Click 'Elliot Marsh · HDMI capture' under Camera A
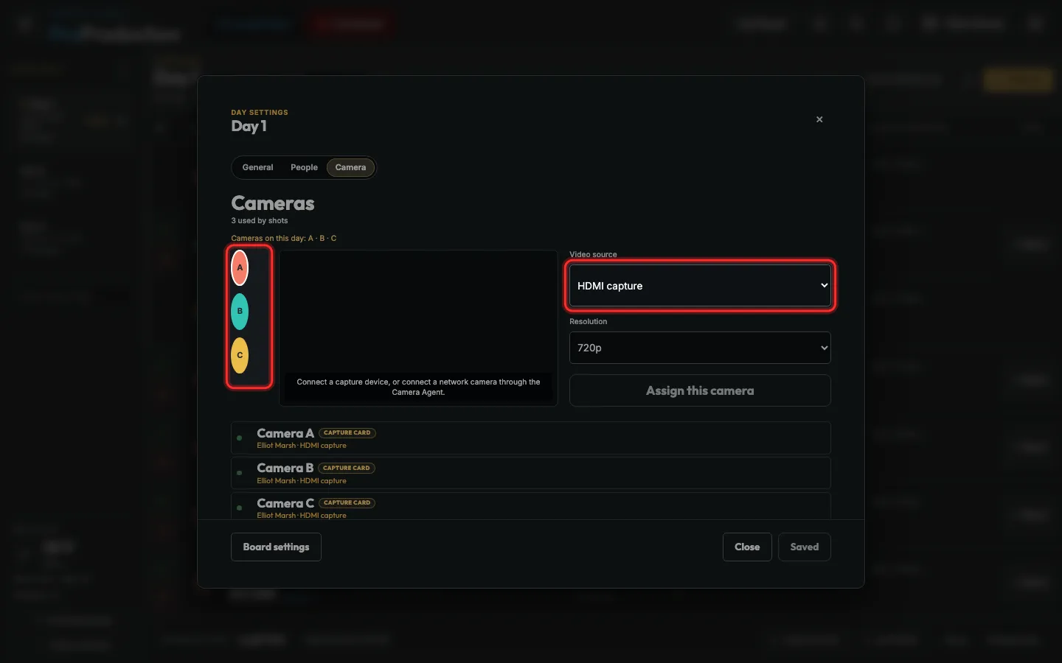The width and height of the screenshot is (1062, 663). [302, 446]
